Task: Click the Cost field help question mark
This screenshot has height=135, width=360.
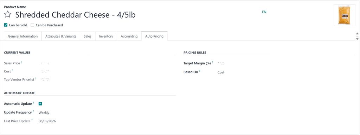Action: pyautogui.click(x=12, y=70)
